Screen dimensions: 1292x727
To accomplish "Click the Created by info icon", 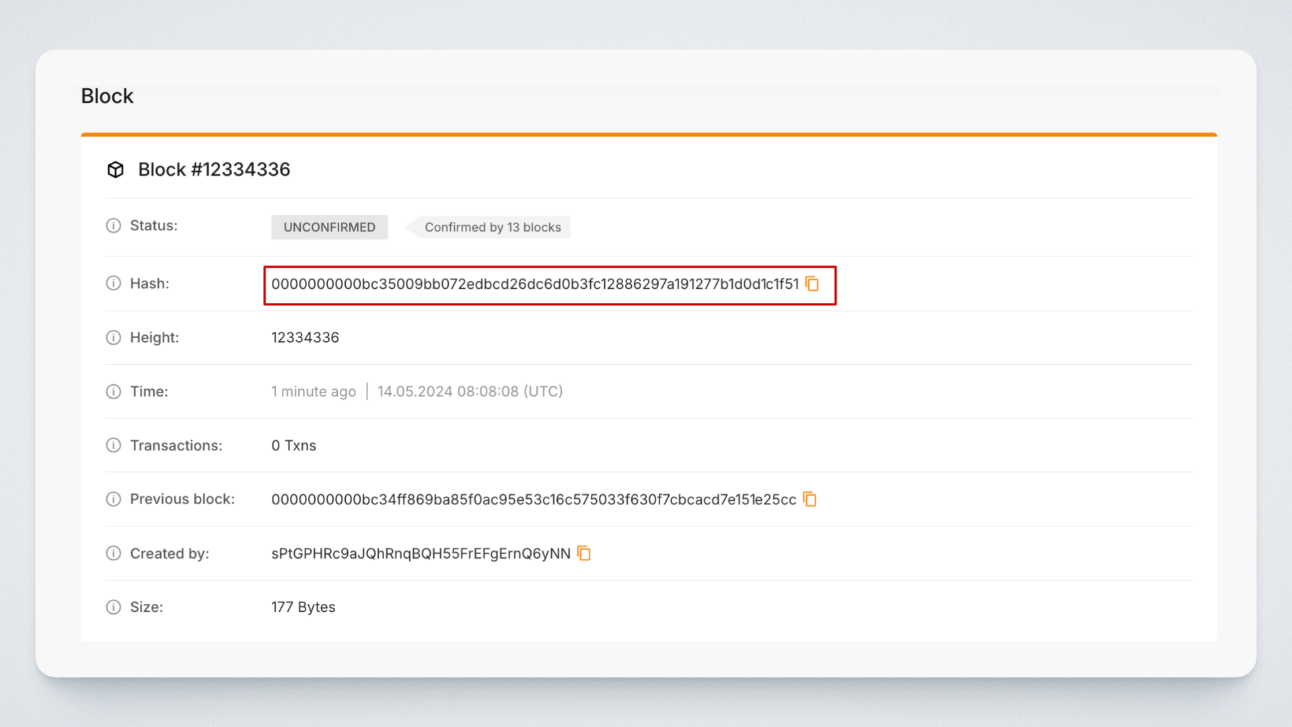I will coord(113,553).
